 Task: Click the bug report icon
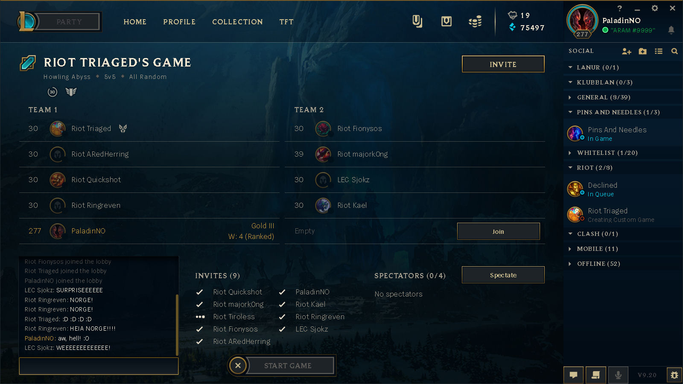point(674,375)
